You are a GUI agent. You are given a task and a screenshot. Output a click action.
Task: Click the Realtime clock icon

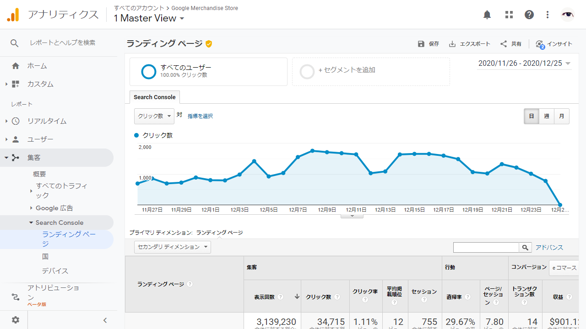point(16,121)
